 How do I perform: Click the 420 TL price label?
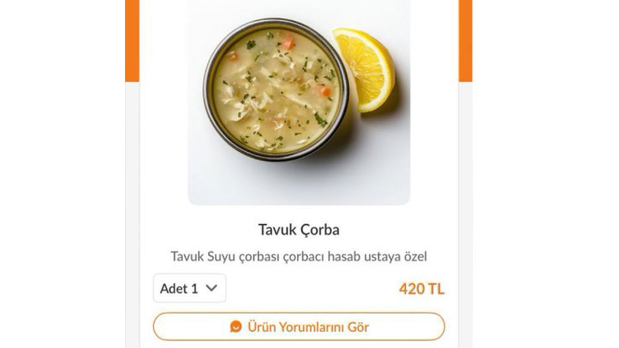421,289
